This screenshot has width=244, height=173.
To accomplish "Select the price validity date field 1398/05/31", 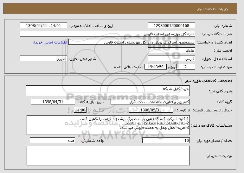I will [x=151, y=110].
